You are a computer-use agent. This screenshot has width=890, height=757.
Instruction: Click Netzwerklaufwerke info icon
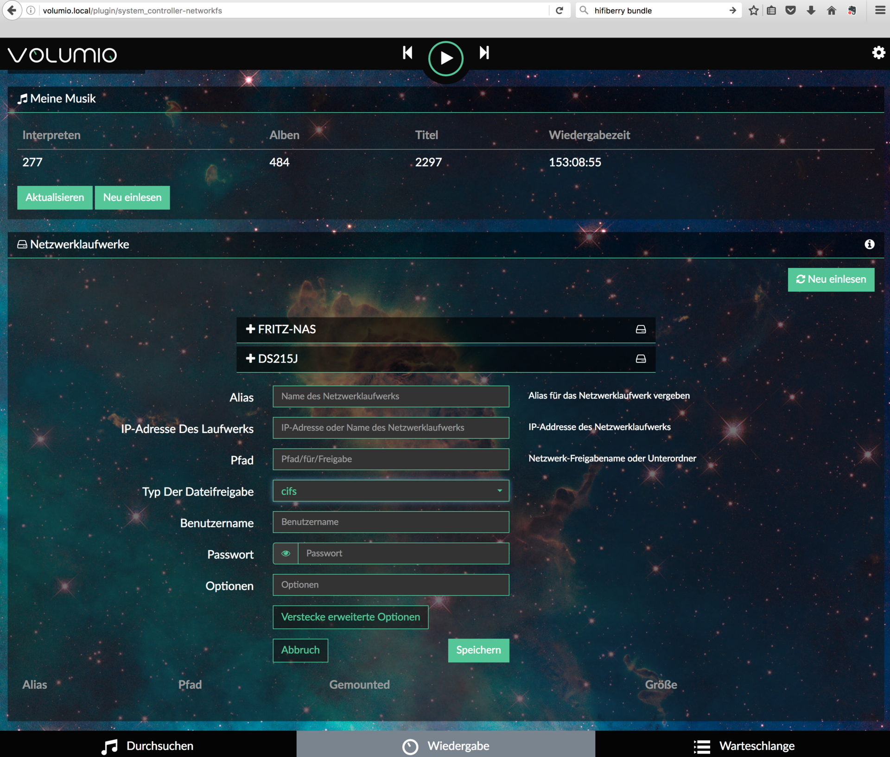click(x=870, y=244)
